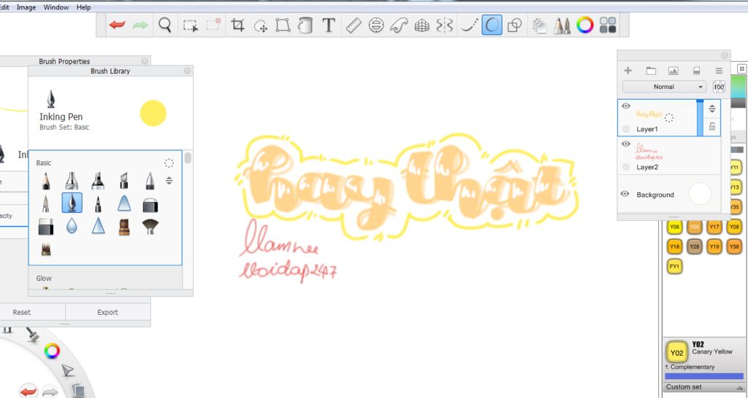The image size is (748, 398).
Task: Toggle the Ellipse guide tool
Action: 376,25
